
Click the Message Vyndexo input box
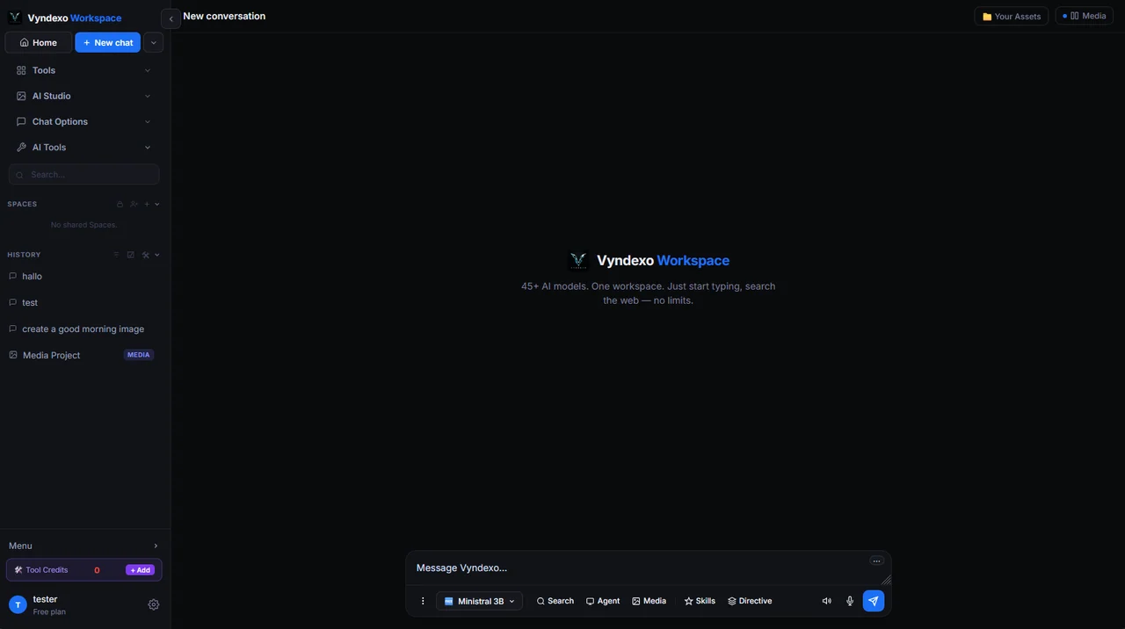click(637, 568)
